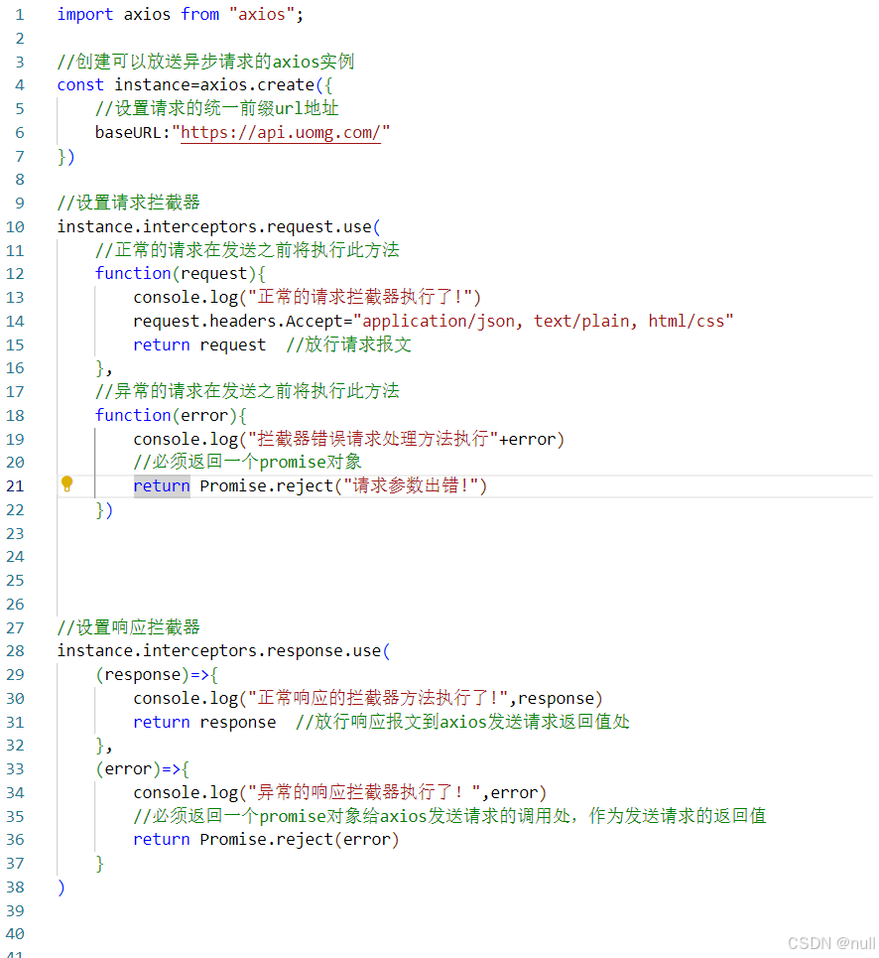
Task: Click closing parenthesis on line 38
Action: pyautogui.click(x=62, y=888)
